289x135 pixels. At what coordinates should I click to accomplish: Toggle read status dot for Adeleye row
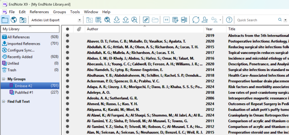coord(67,93)
